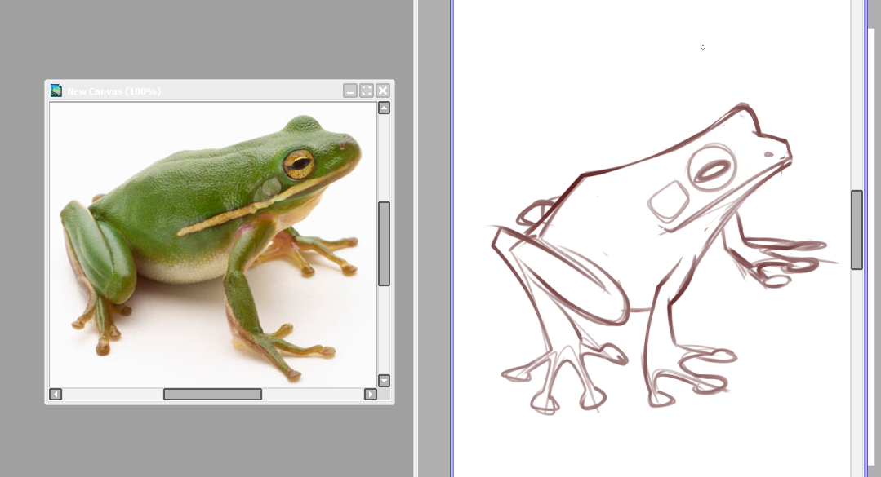Click the horizontal scrollbar track right of the thumb

pos(314,395)
